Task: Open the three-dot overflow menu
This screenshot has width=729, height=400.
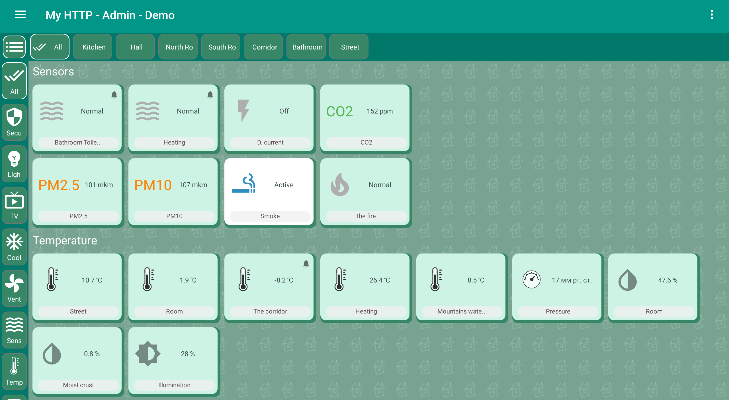Action: click(x=712, y=15)
